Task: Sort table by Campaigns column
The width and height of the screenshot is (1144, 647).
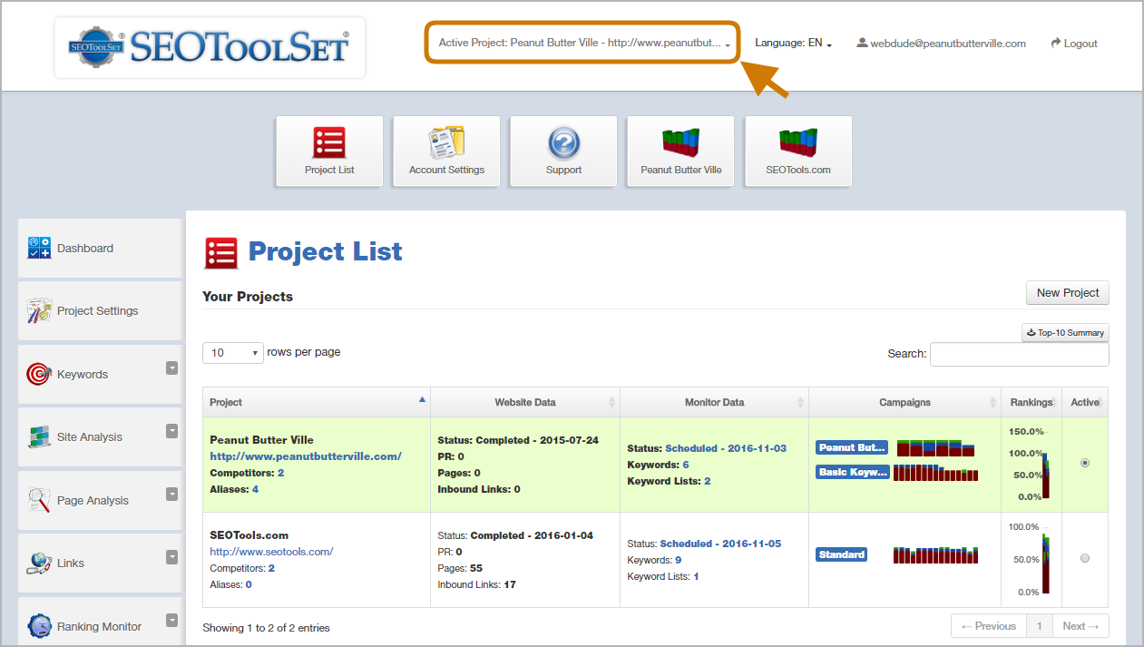Action: coord(904,402)
